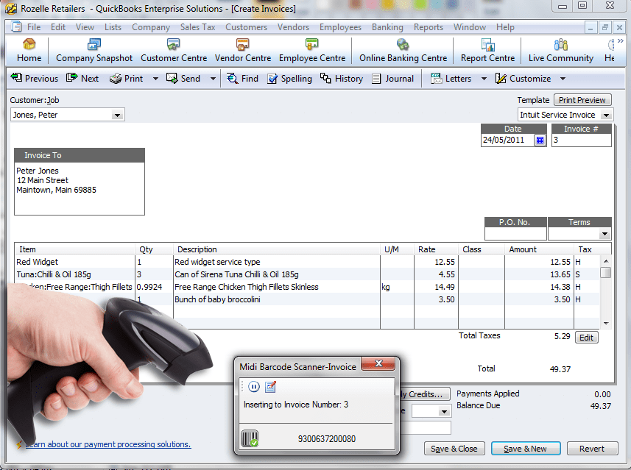Click the Find toolbar icon
The height and width of the screenshot is (470, 631).
tap(232, 78)
